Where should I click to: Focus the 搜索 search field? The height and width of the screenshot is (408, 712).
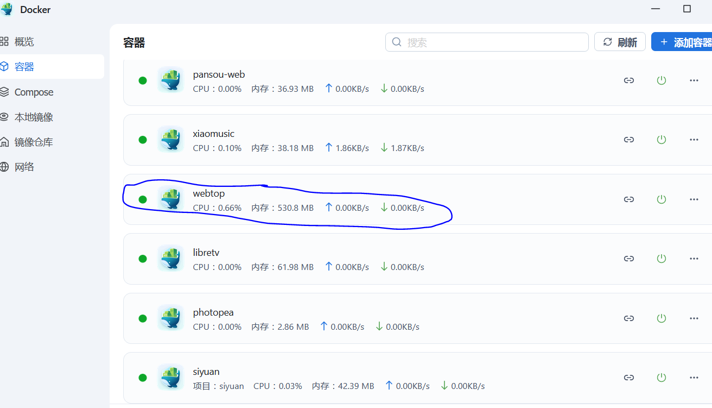(x=487, y=42)
